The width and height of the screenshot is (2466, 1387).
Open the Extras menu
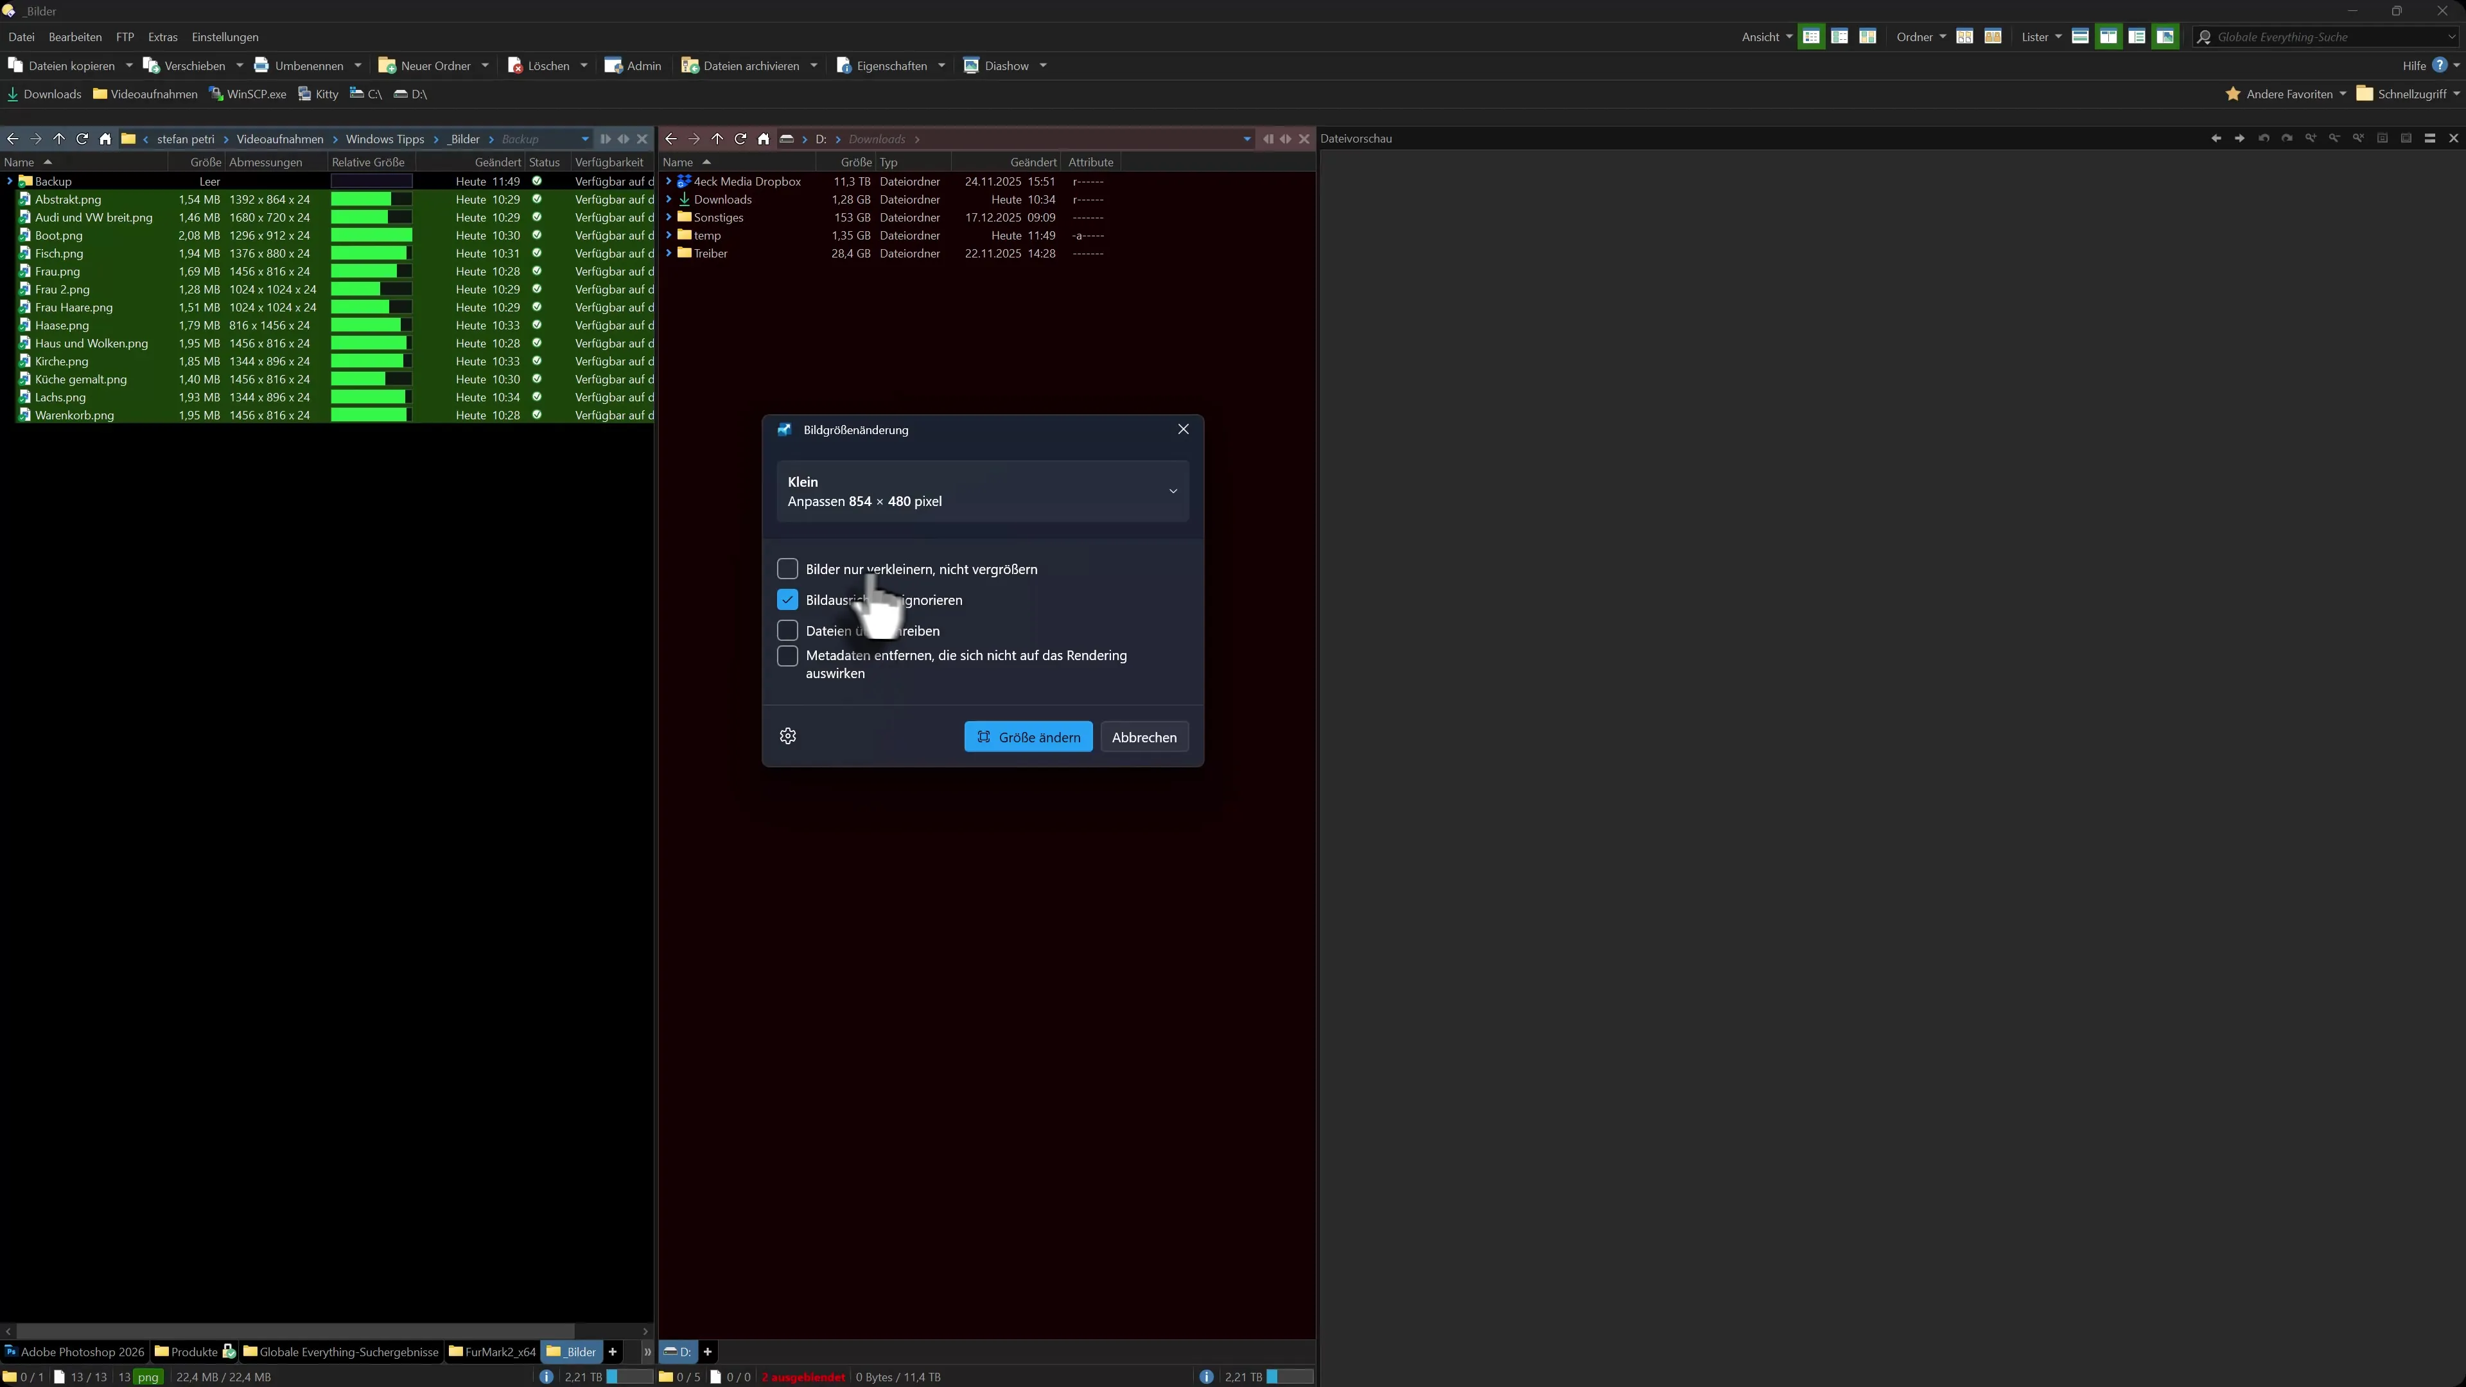tap(162, 37)
